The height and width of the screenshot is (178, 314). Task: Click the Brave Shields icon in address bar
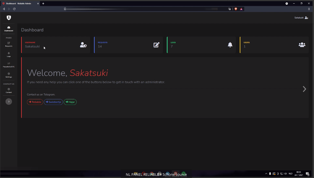[236, 9]
